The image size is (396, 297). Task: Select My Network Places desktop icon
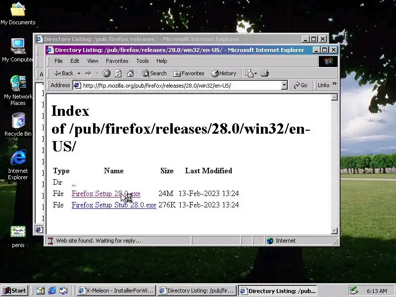(18, 90)
